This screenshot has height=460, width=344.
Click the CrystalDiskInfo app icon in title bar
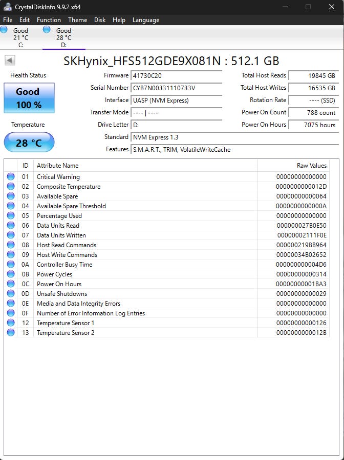pos(7,7)
